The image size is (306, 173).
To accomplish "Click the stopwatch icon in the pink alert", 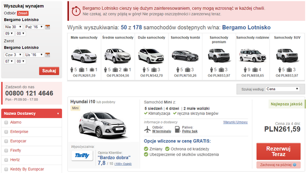I will click(76, 11).
